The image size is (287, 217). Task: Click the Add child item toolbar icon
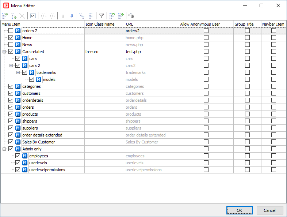pos(14,16)
